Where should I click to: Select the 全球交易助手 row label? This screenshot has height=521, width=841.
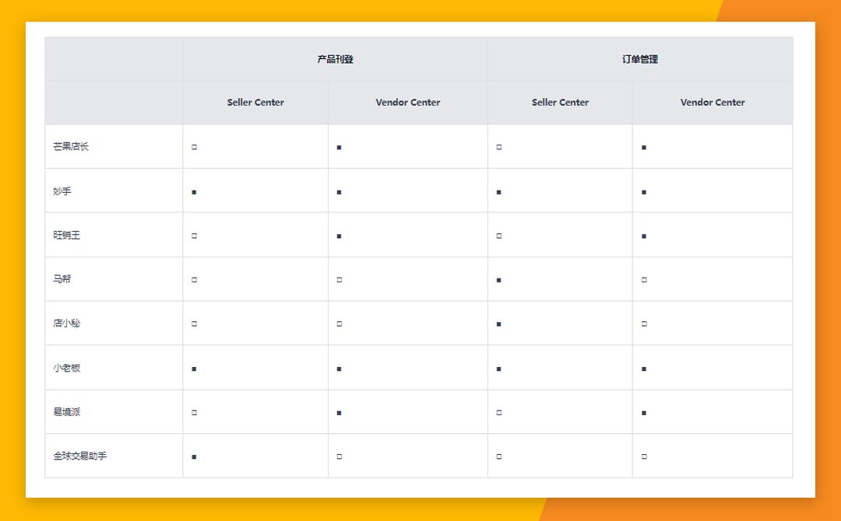click(x=80, y=456)
